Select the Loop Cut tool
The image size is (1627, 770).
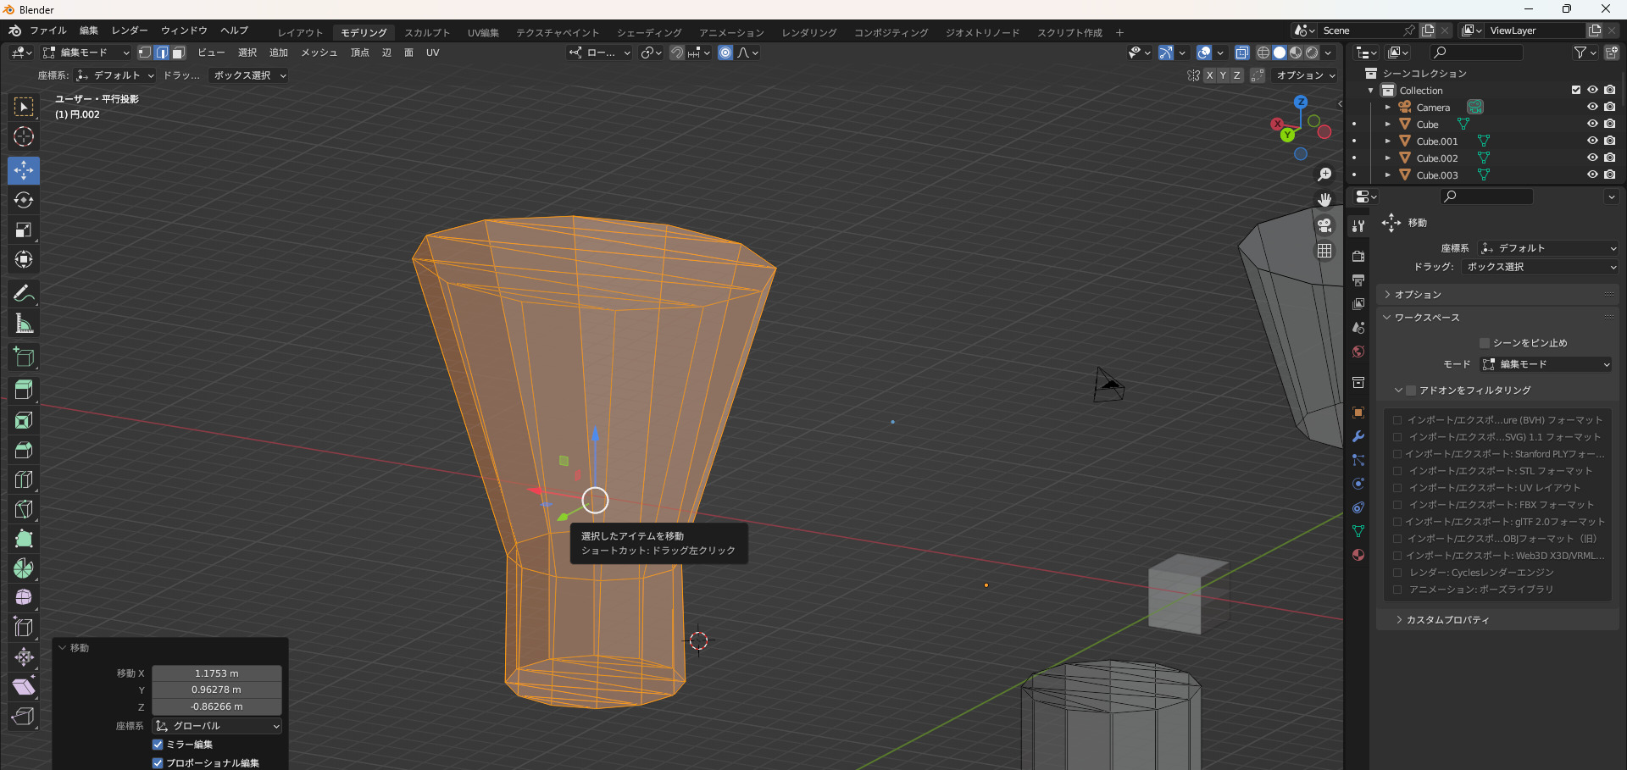[x=24, y=479]
